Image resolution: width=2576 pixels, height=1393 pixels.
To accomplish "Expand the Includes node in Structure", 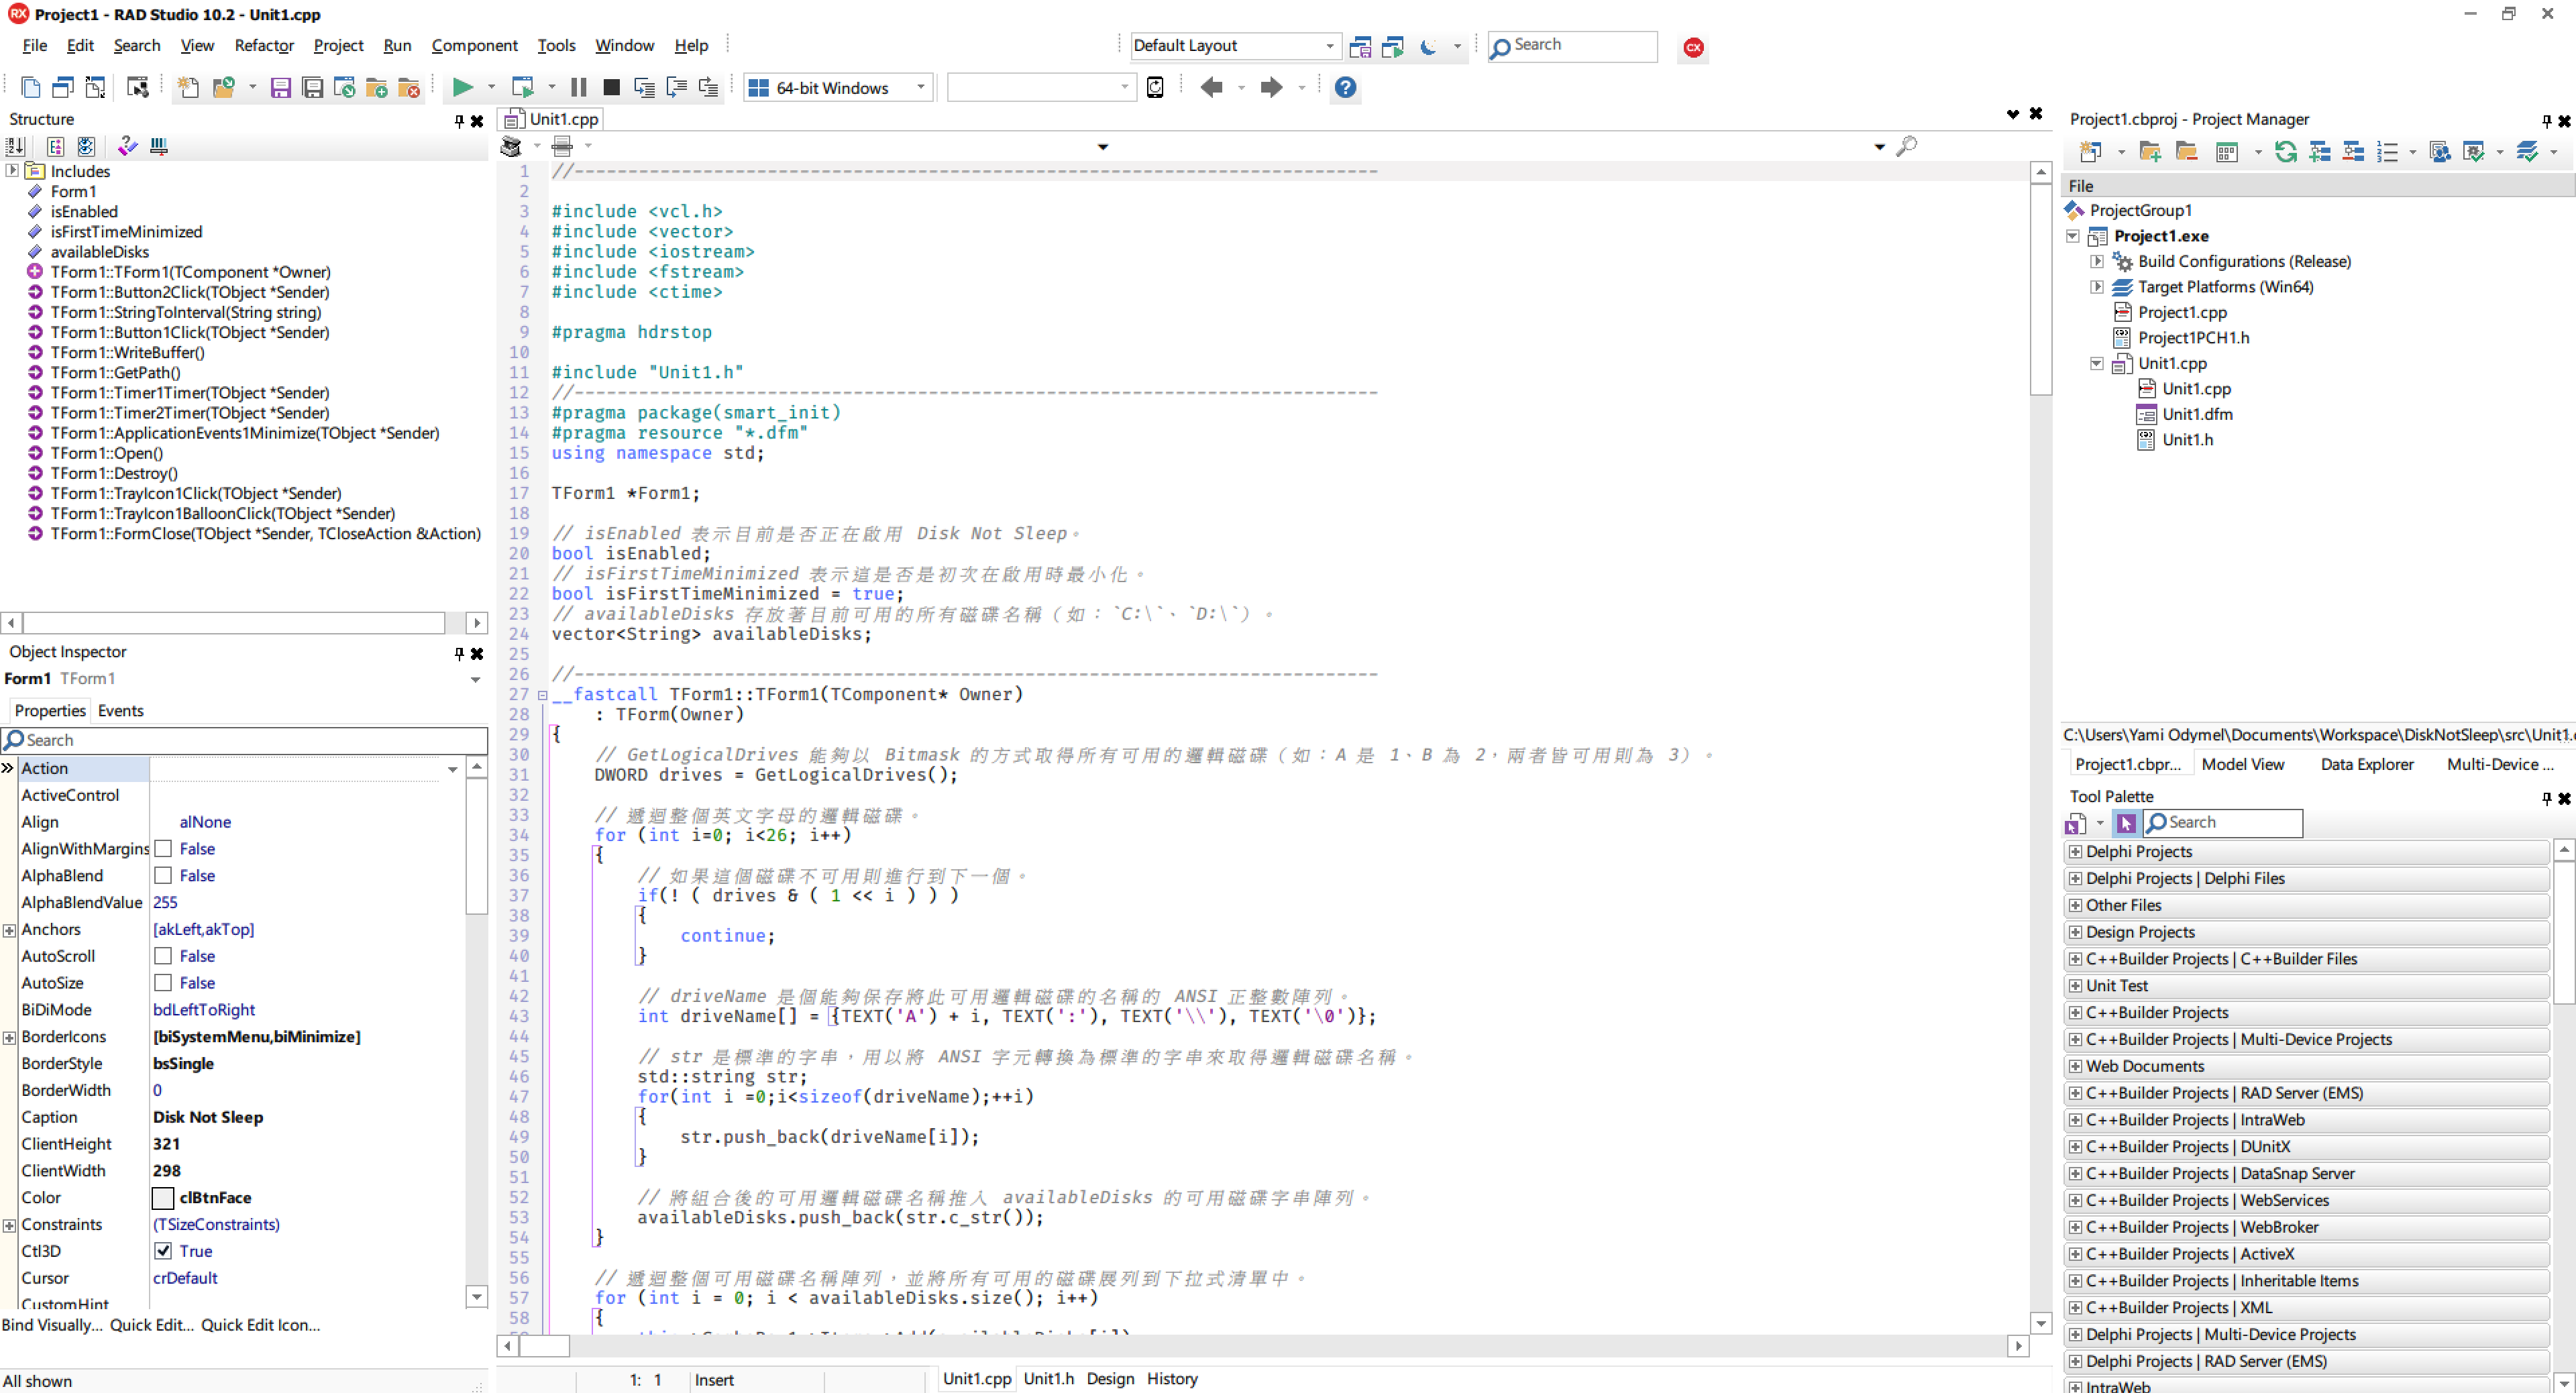I will point(12,171).
